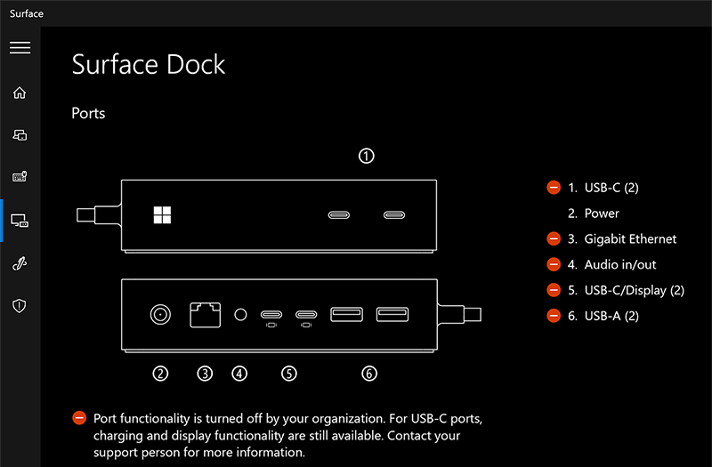
Task: Click the disabled icon beside Audio in/out
Action: (x=554, y=264)
